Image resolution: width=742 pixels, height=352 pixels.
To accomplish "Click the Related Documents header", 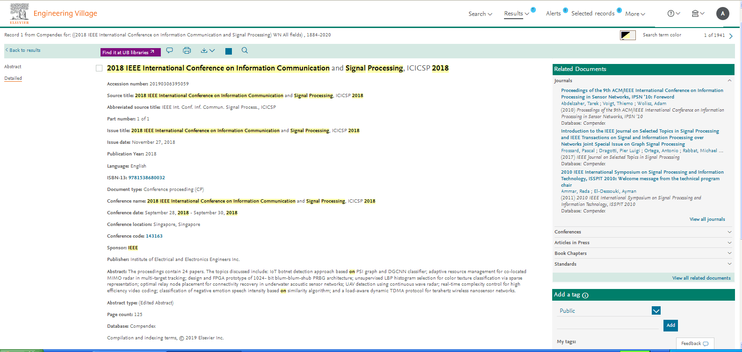I will pos(643,69).
